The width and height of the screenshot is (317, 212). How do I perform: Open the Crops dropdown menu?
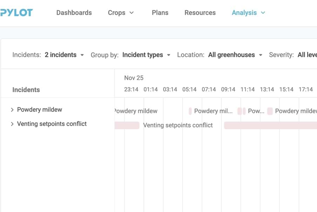coord(121,13)
